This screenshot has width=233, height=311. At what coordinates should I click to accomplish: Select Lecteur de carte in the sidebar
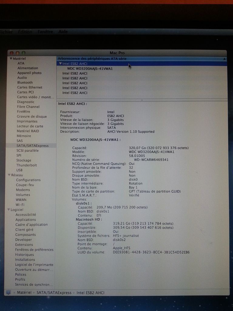click(30, 126)
